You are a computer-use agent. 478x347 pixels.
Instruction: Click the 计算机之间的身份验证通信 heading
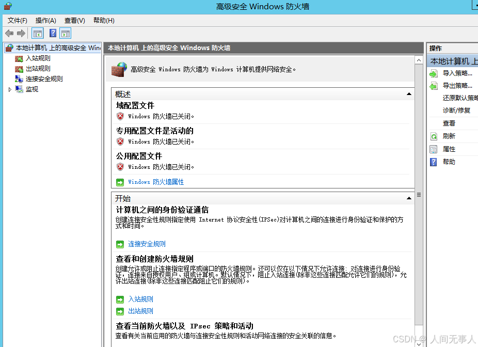[162, 210]
